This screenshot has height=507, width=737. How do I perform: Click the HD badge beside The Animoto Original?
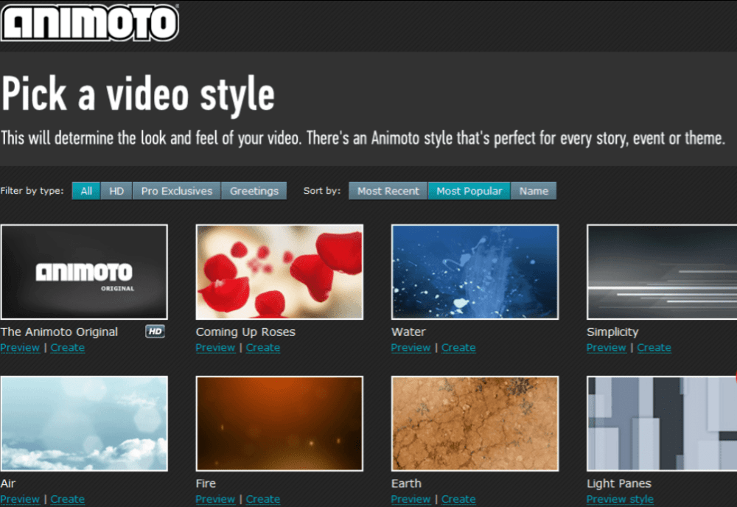pos(155,332)
